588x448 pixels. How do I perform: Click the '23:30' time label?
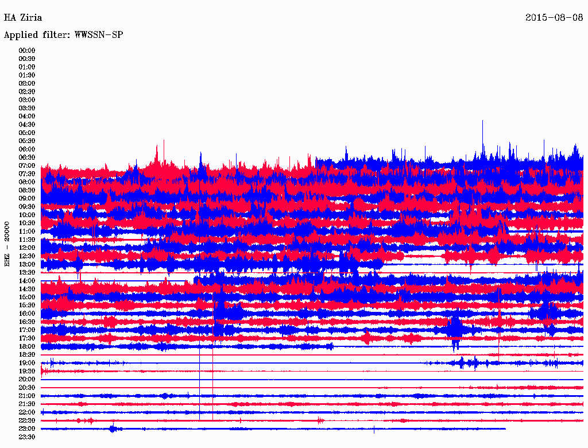click(x=27, y=437)
